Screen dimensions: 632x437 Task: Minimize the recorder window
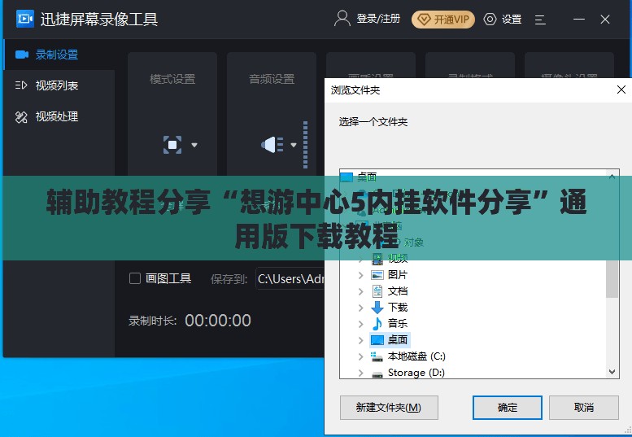579,19
